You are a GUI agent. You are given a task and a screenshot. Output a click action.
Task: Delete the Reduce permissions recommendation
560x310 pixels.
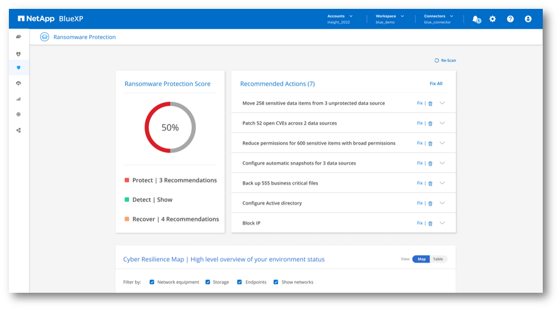[430, 143]
